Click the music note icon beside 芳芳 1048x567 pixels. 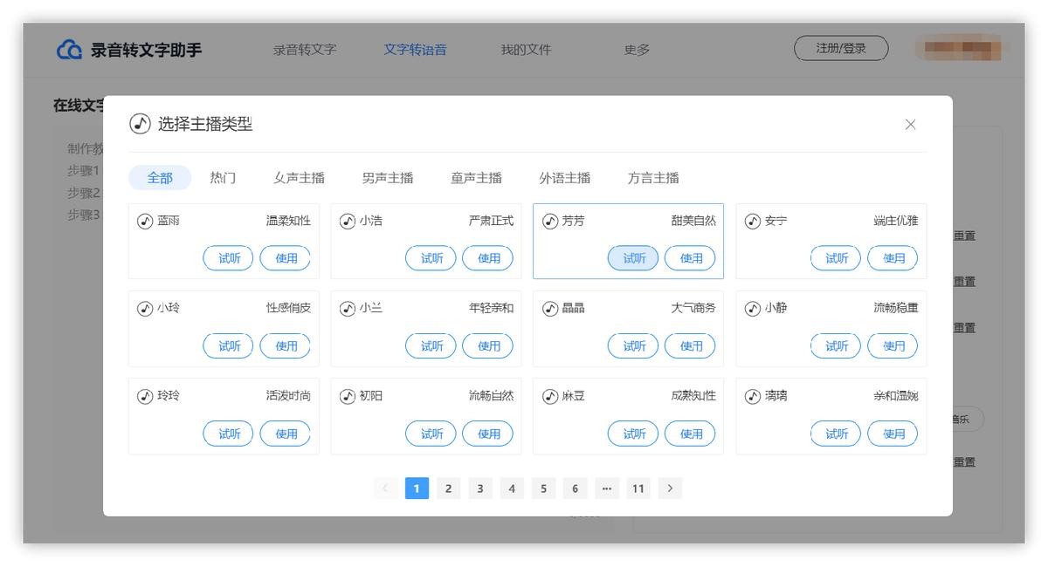550,222
